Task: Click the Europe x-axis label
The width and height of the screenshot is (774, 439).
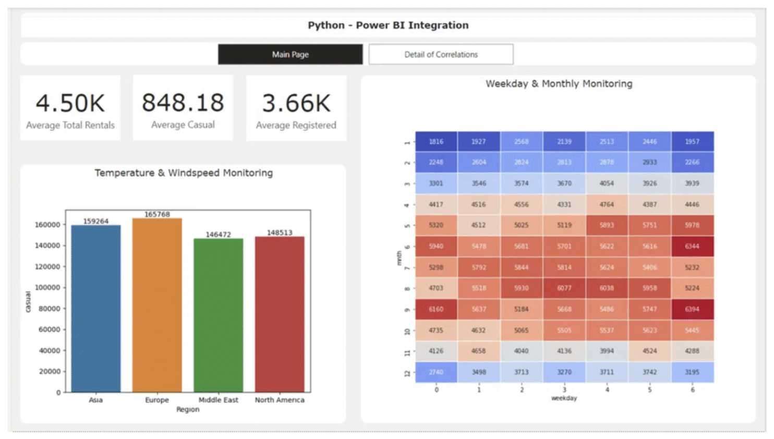Action: 157,400
